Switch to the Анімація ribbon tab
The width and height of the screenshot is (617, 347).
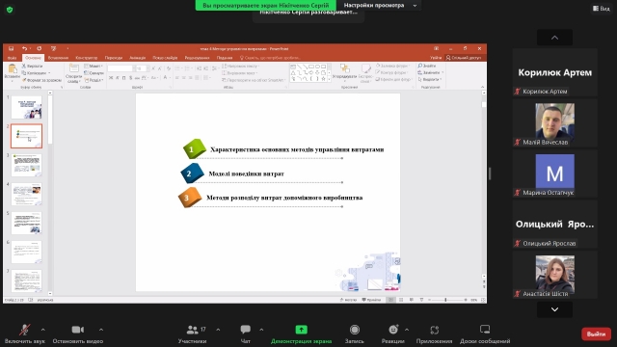[x=137, y=58]
